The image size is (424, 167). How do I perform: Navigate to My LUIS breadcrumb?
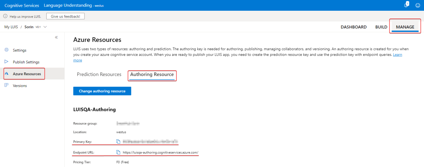coord(11,27)
